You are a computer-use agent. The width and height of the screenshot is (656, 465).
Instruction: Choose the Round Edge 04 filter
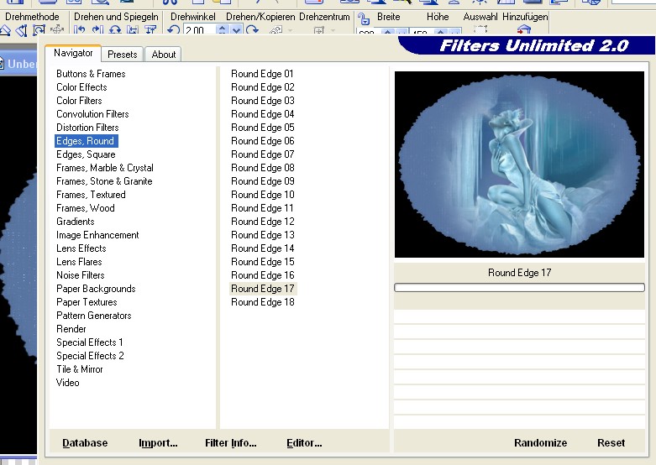(x=262, y=114)
